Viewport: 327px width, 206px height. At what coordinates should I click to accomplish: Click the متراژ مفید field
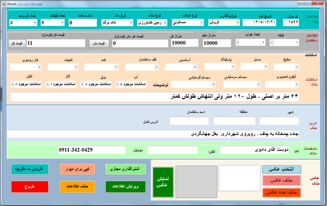(x=217, y=43)
